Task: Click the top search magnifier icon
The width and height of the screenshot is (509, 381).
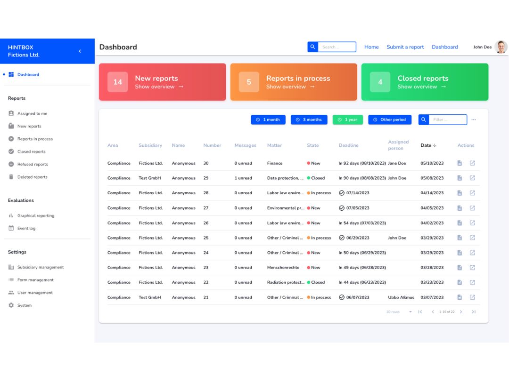Action: coord(312,47)
